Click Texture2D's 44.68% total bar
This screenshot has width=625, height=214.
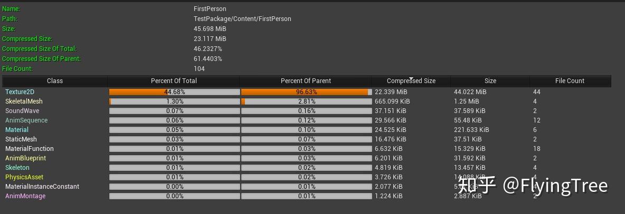pos(174,92)
